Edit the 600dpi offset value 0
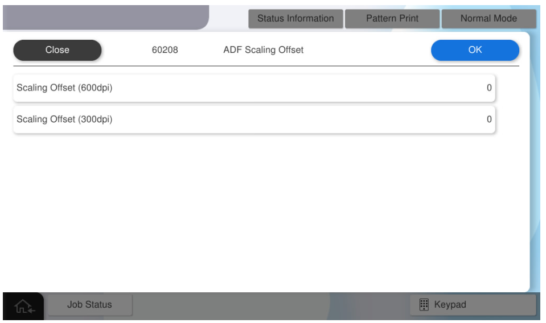Screen dimensions: 546x323 click(x=488, y=88)
